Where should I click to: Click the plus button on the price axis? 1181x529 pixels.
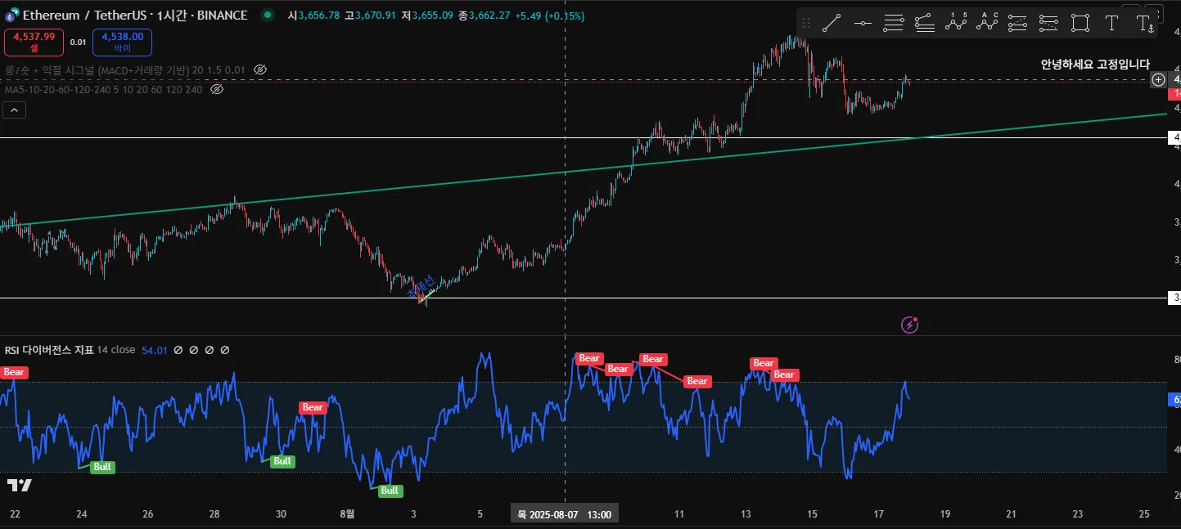(1158, 79)
